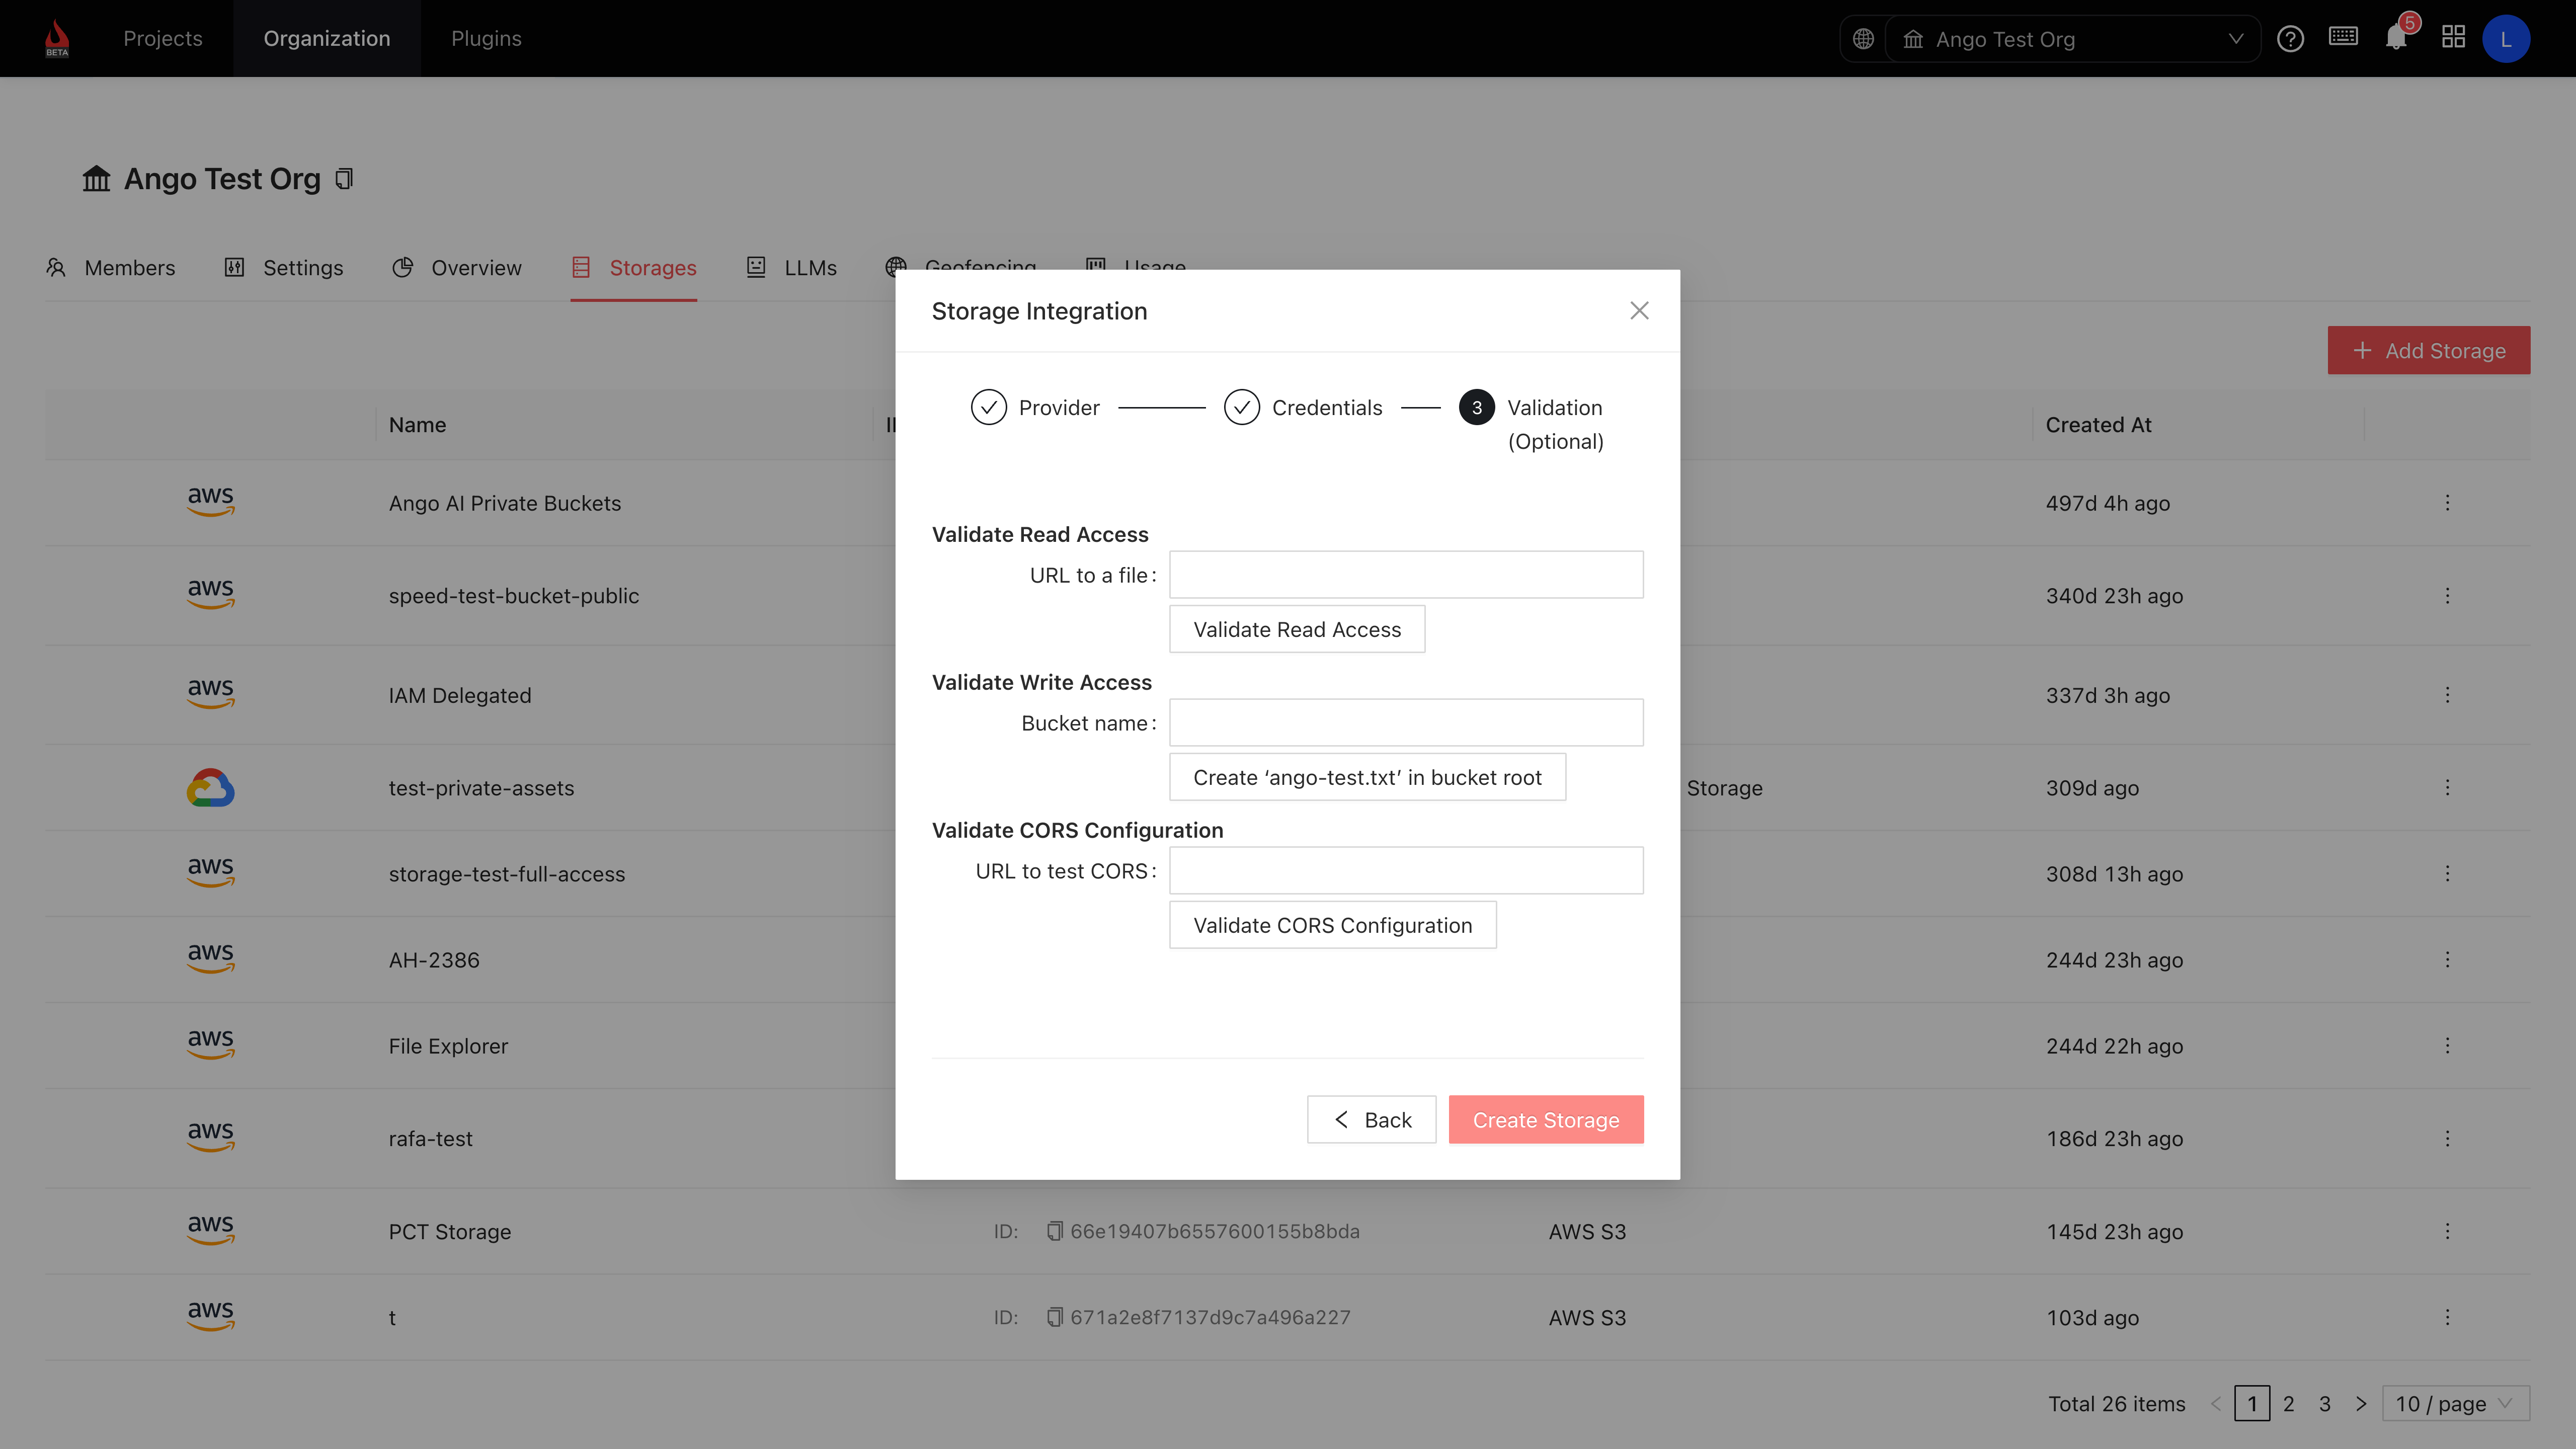Go to previous page of storages
The image size is (2576, 1449).
click(x=2216, y=1404)
